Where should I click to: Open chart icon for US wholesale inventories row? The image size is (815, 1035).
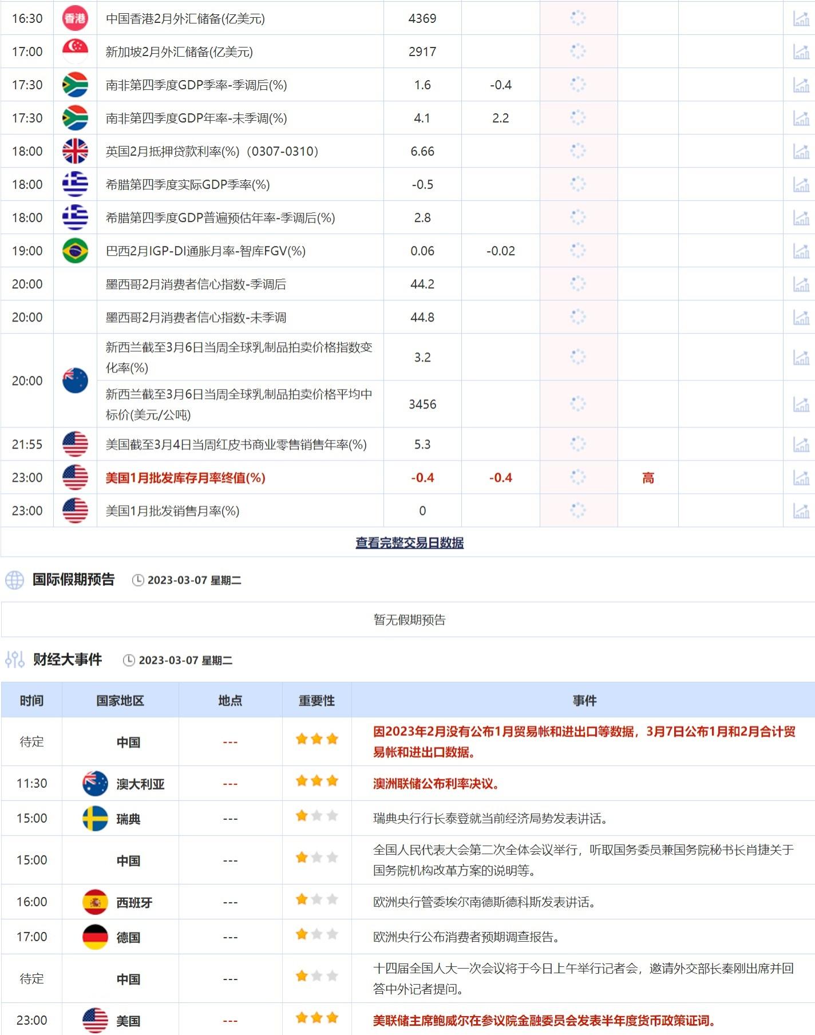click(x=801, y=478)
